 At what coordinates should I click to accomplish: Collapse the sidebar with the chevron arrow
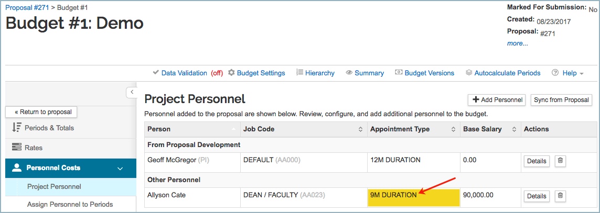click(x=131, y=92)
